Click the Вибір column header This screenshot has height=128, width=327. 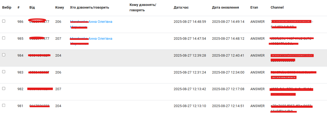7,8
